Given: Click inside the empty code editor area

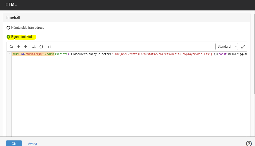Looking at the screenshot, I should click(129, 96).
